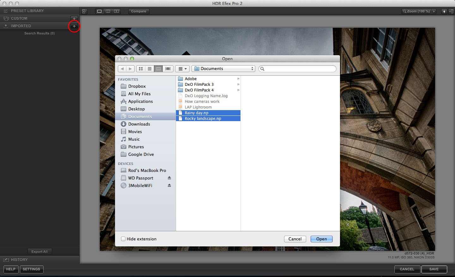Click the Compare button

[139, 11]
